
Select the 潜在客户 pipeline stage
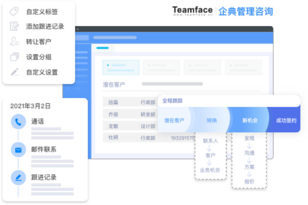(174, 120)
